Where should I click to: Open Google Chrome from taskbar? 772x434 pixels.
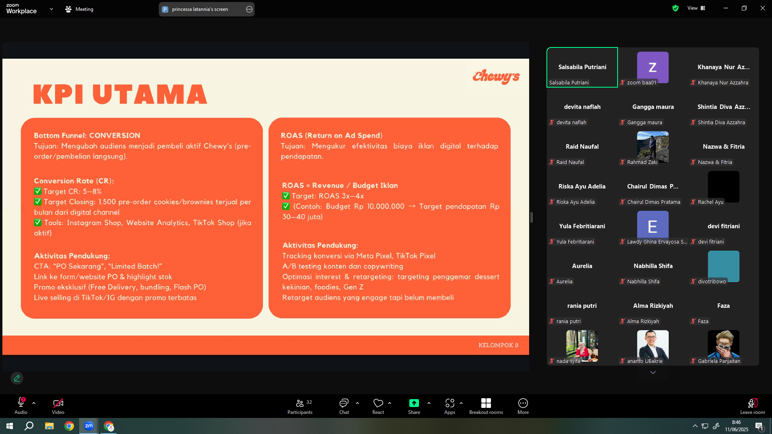coord(69,426)
